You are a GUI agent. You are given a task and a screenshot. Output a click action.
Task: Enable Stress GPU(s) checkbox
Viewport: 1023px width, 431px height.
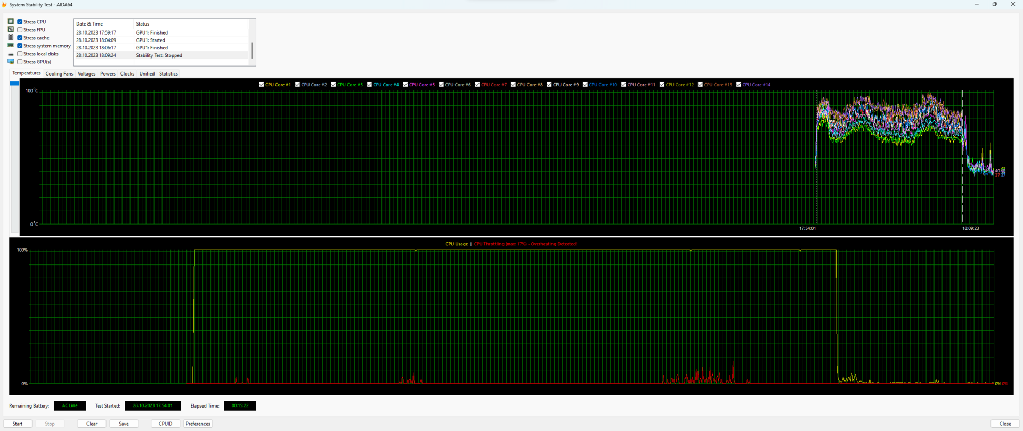click(20, 62)
